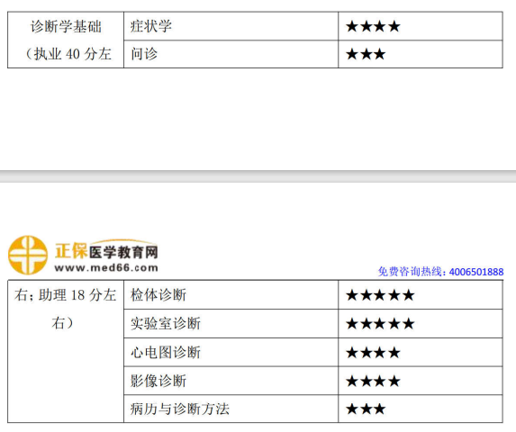Viewport: 516px width, 432px height.
Task: Click the five-star rating beside 检体诊断
Action: (x=380, y=295)
